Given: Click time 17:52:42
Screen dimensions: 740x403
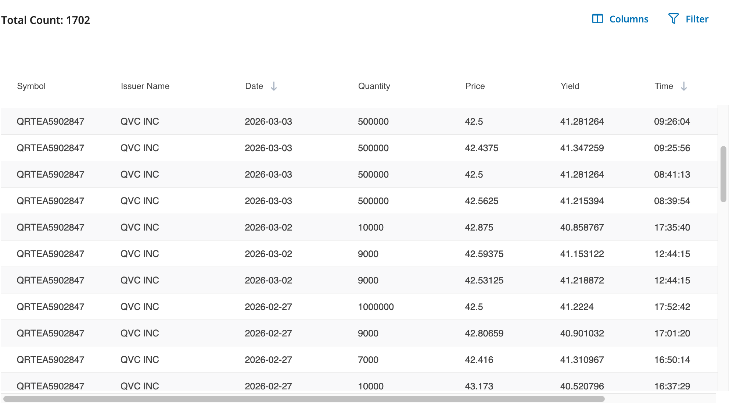Looking at the screenshot, I should [672, 307].
